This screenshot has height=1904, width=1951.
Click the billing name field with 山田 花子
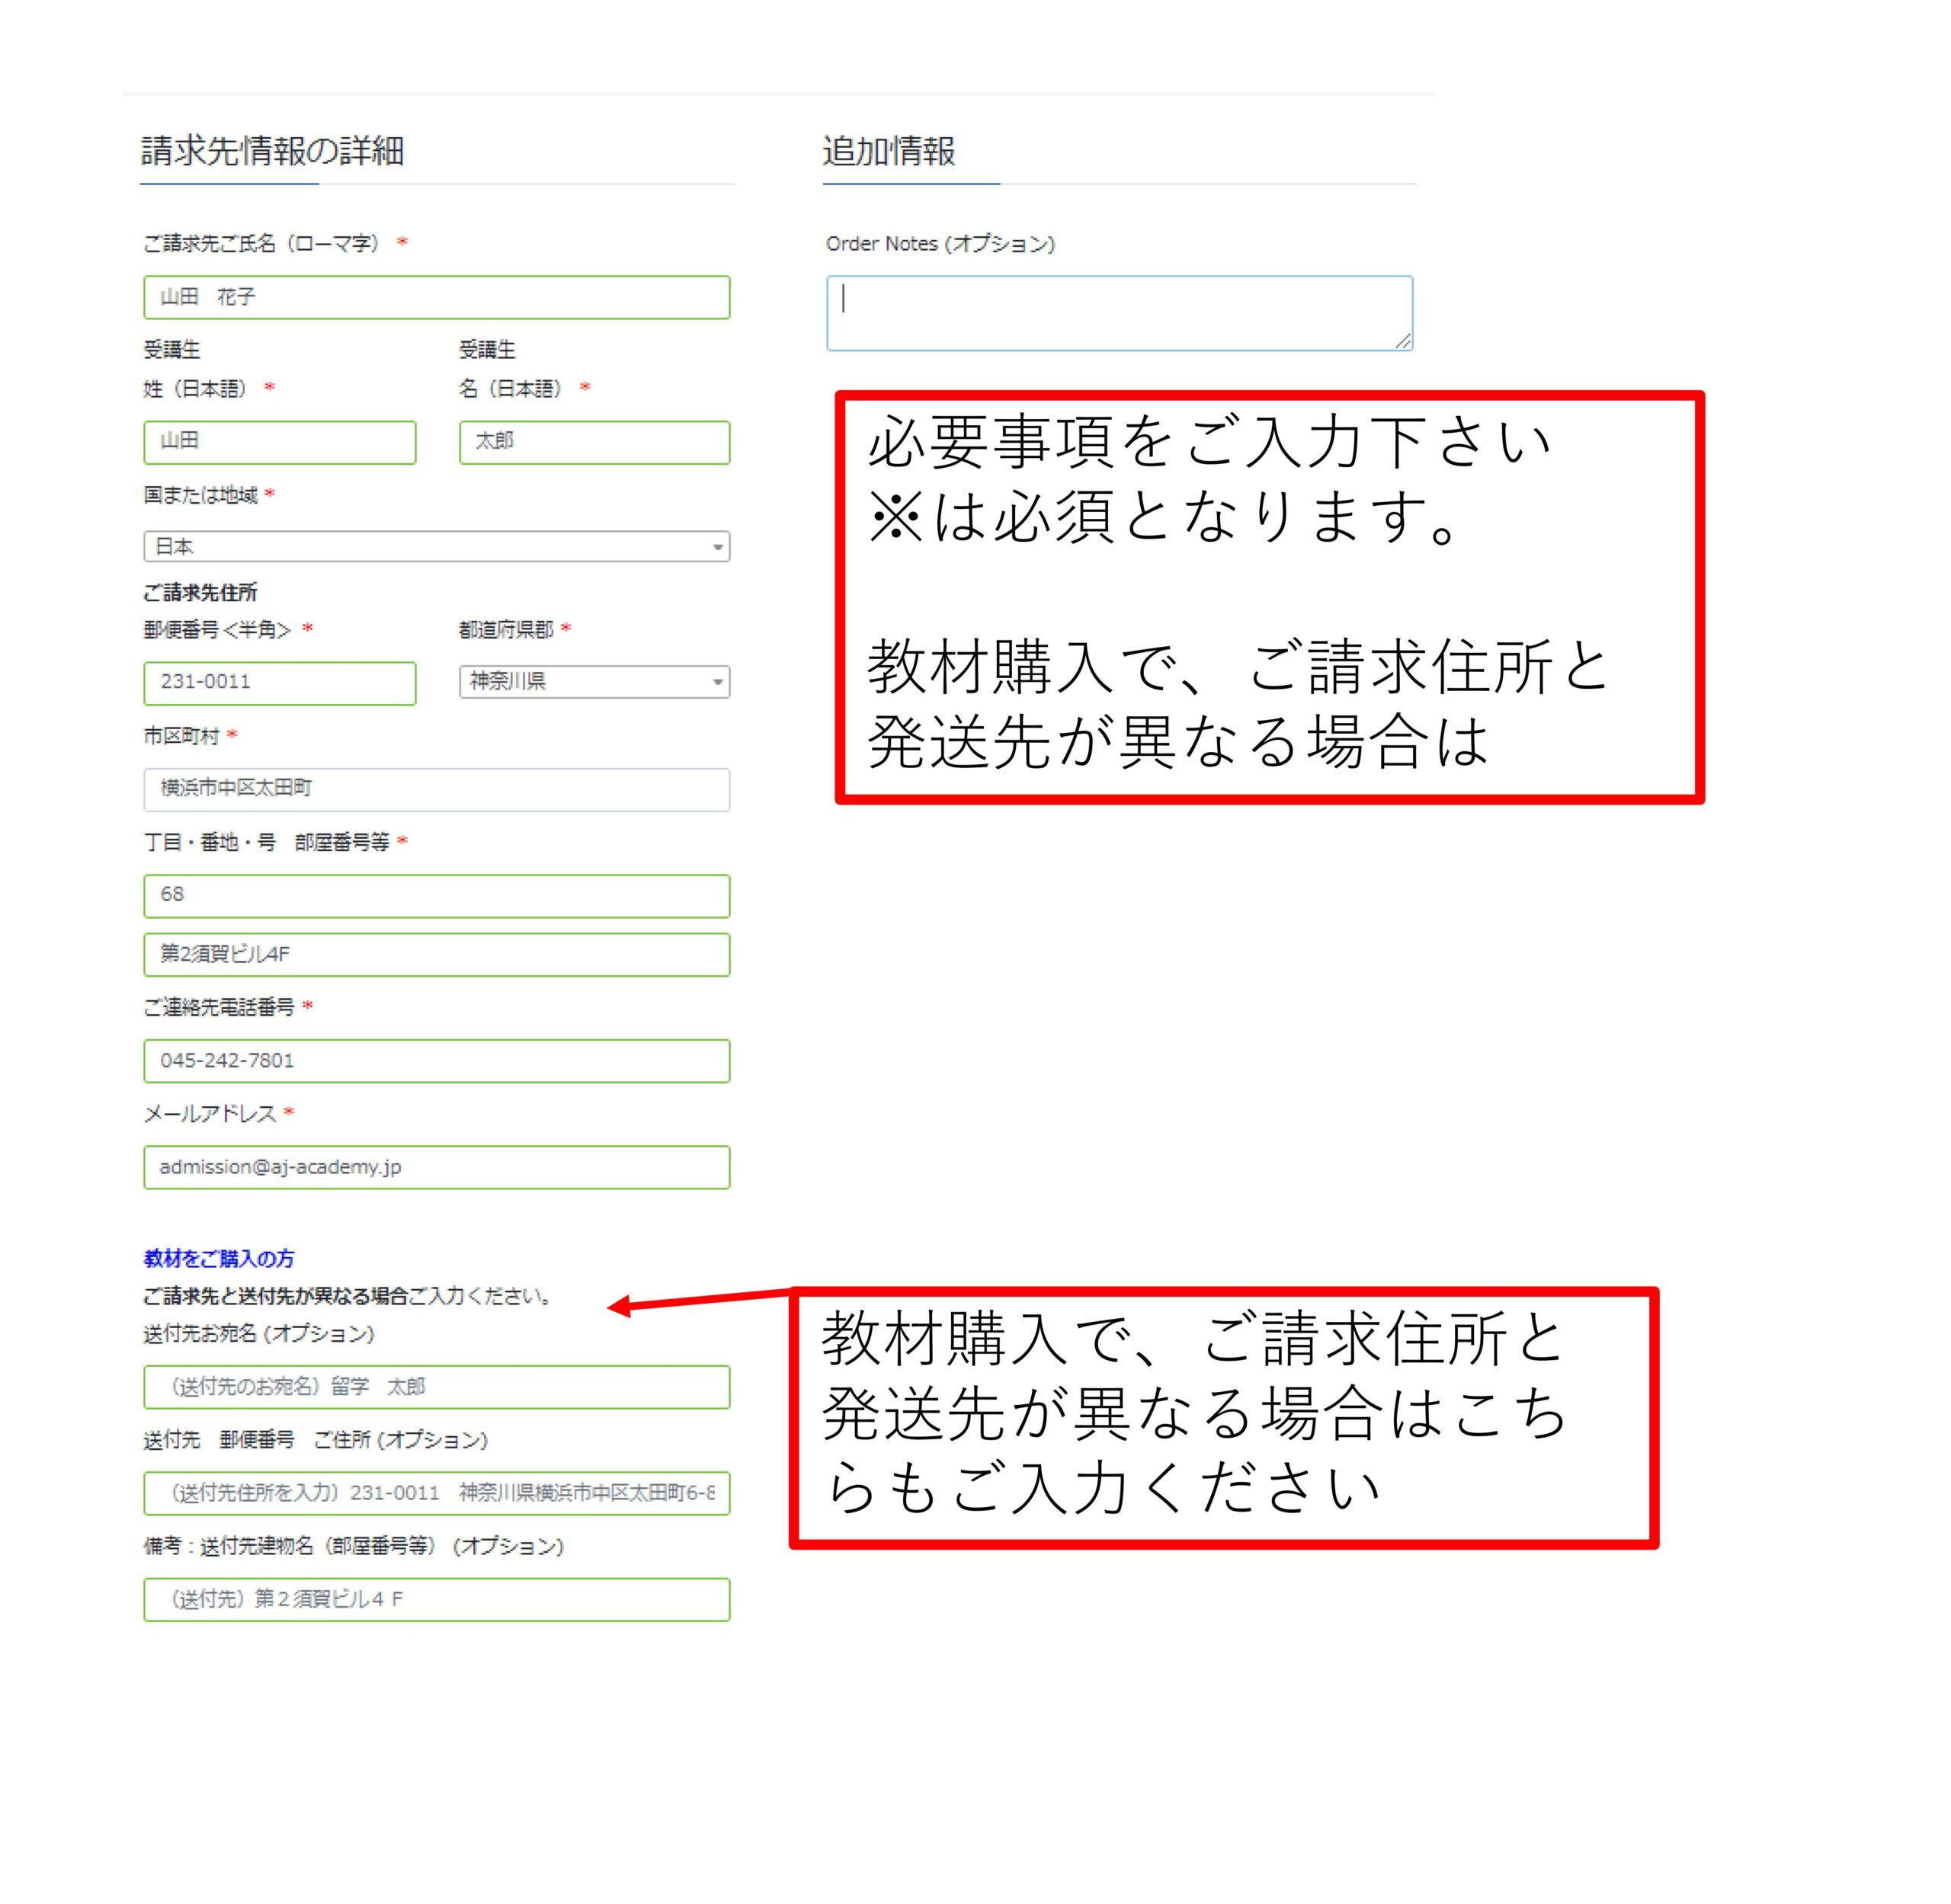[436, 297]
